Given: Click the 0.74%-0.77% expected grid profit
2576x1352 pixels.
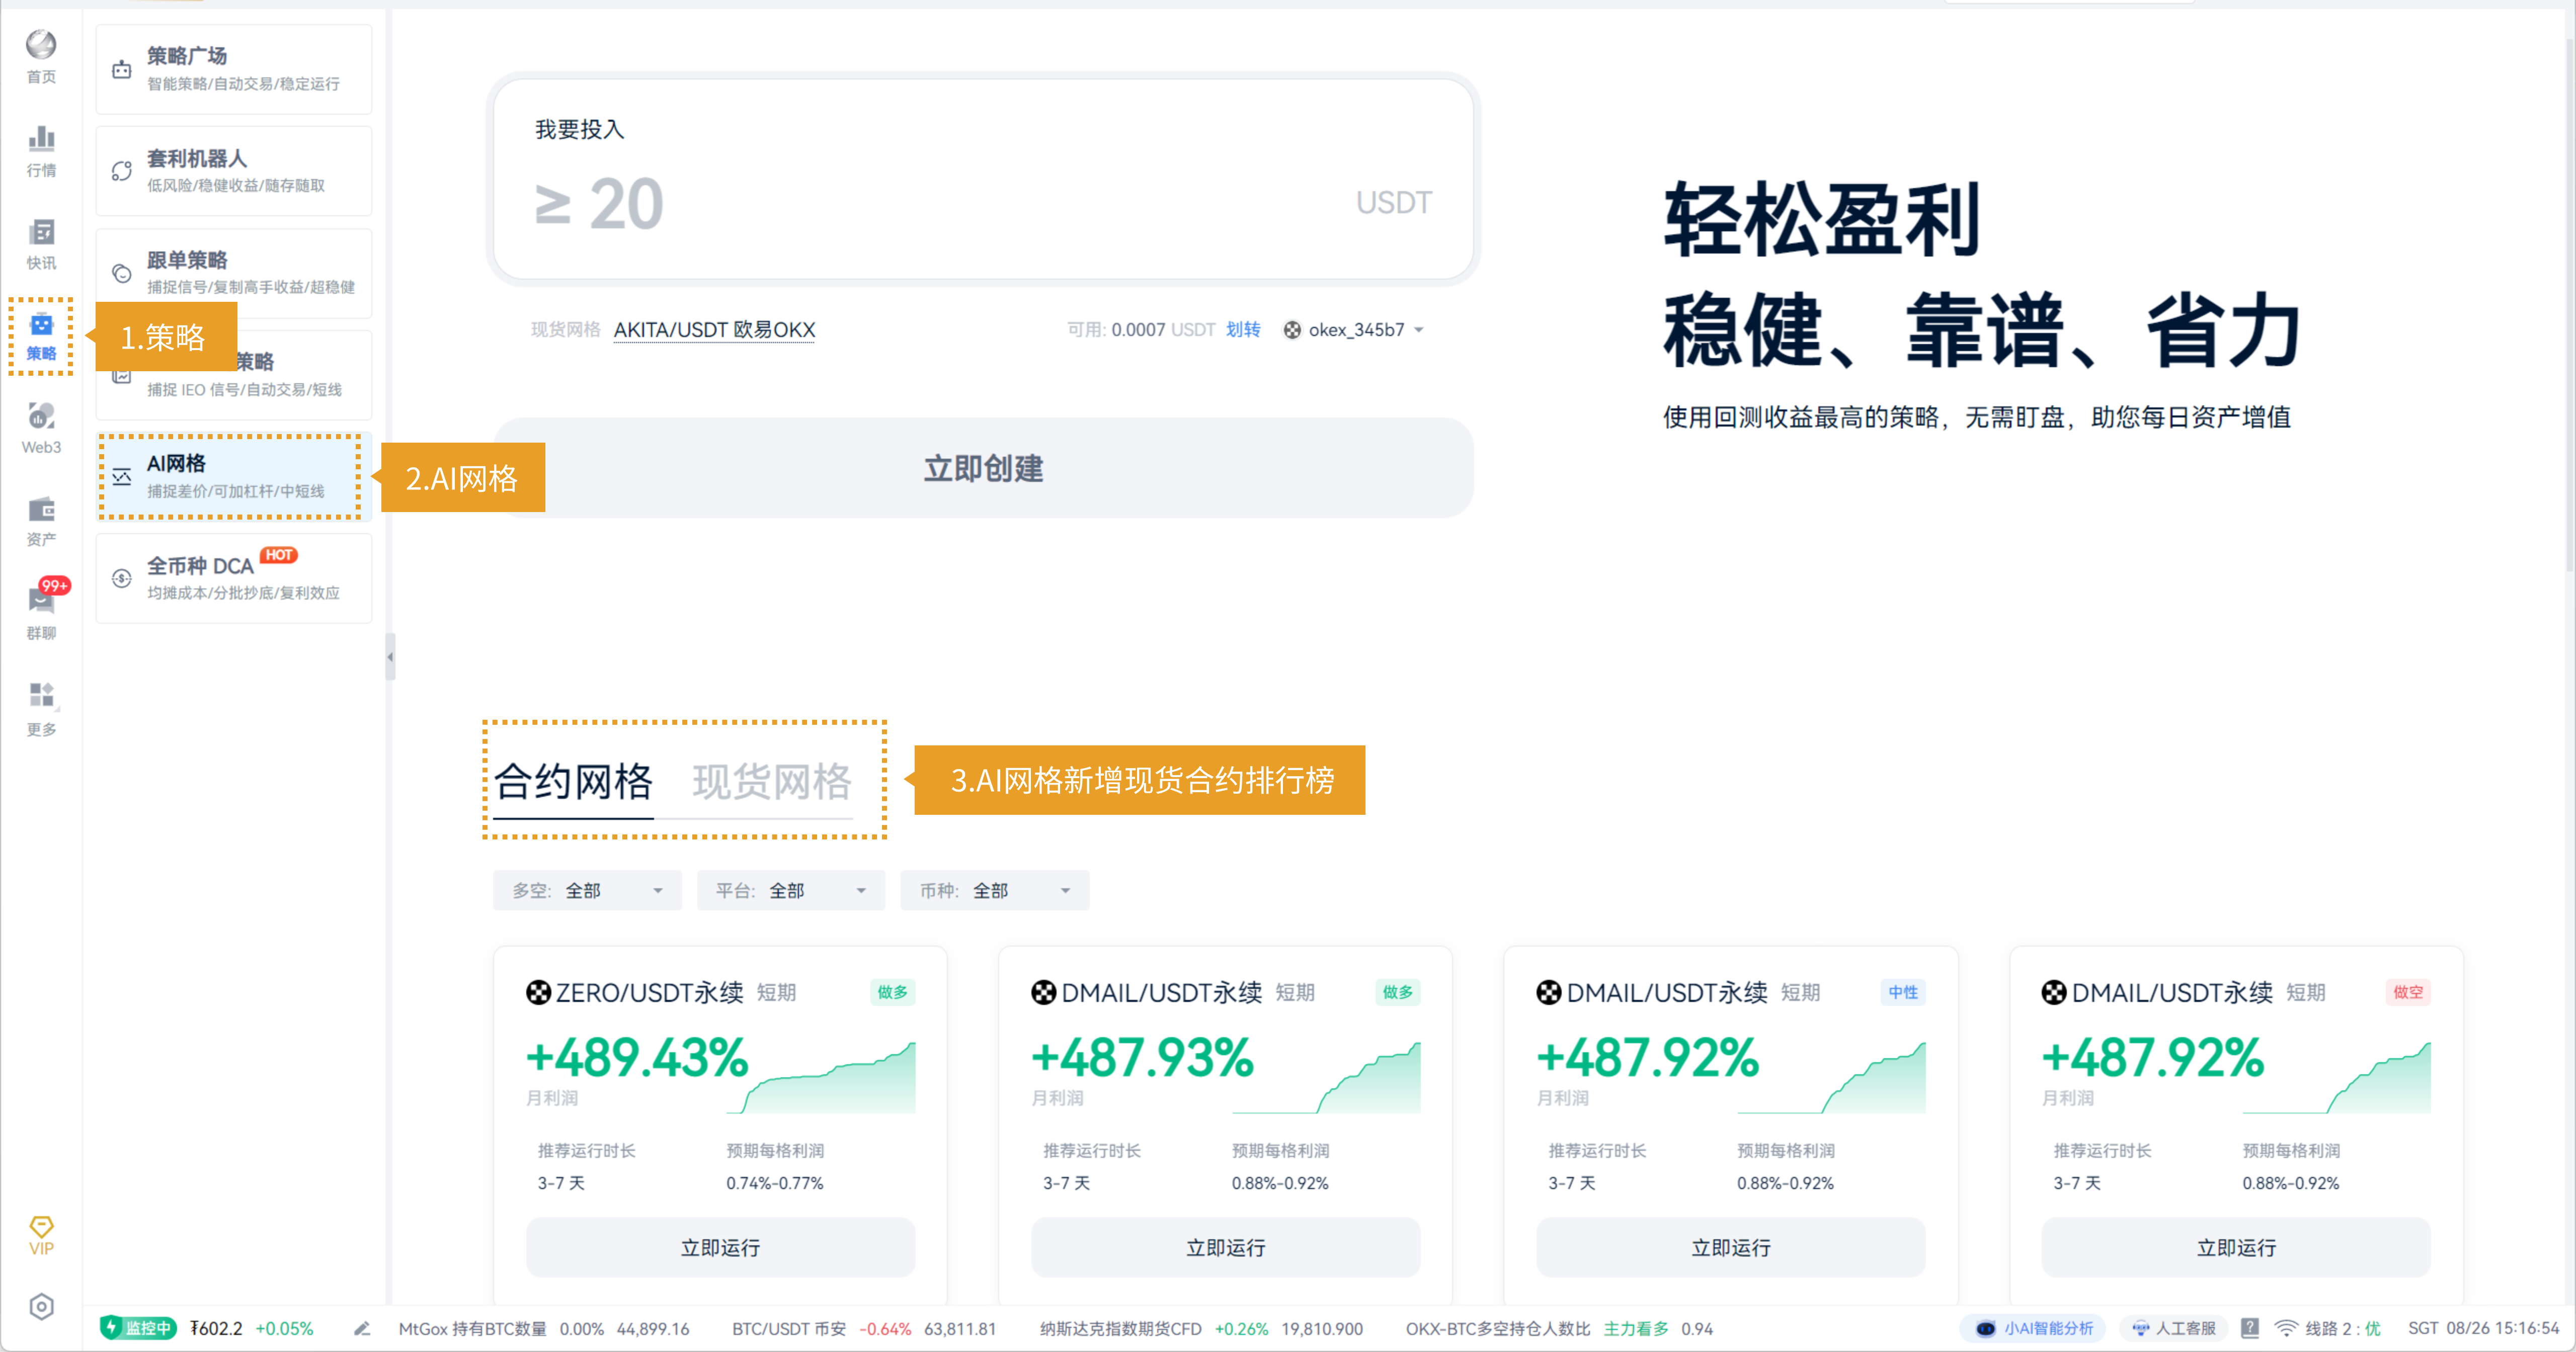Looking at the screenshot, I should pos(774,1183).
